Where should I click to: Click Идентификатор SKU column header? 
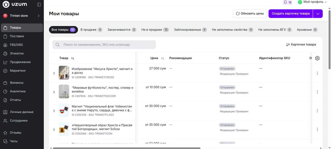pos(275,58)
